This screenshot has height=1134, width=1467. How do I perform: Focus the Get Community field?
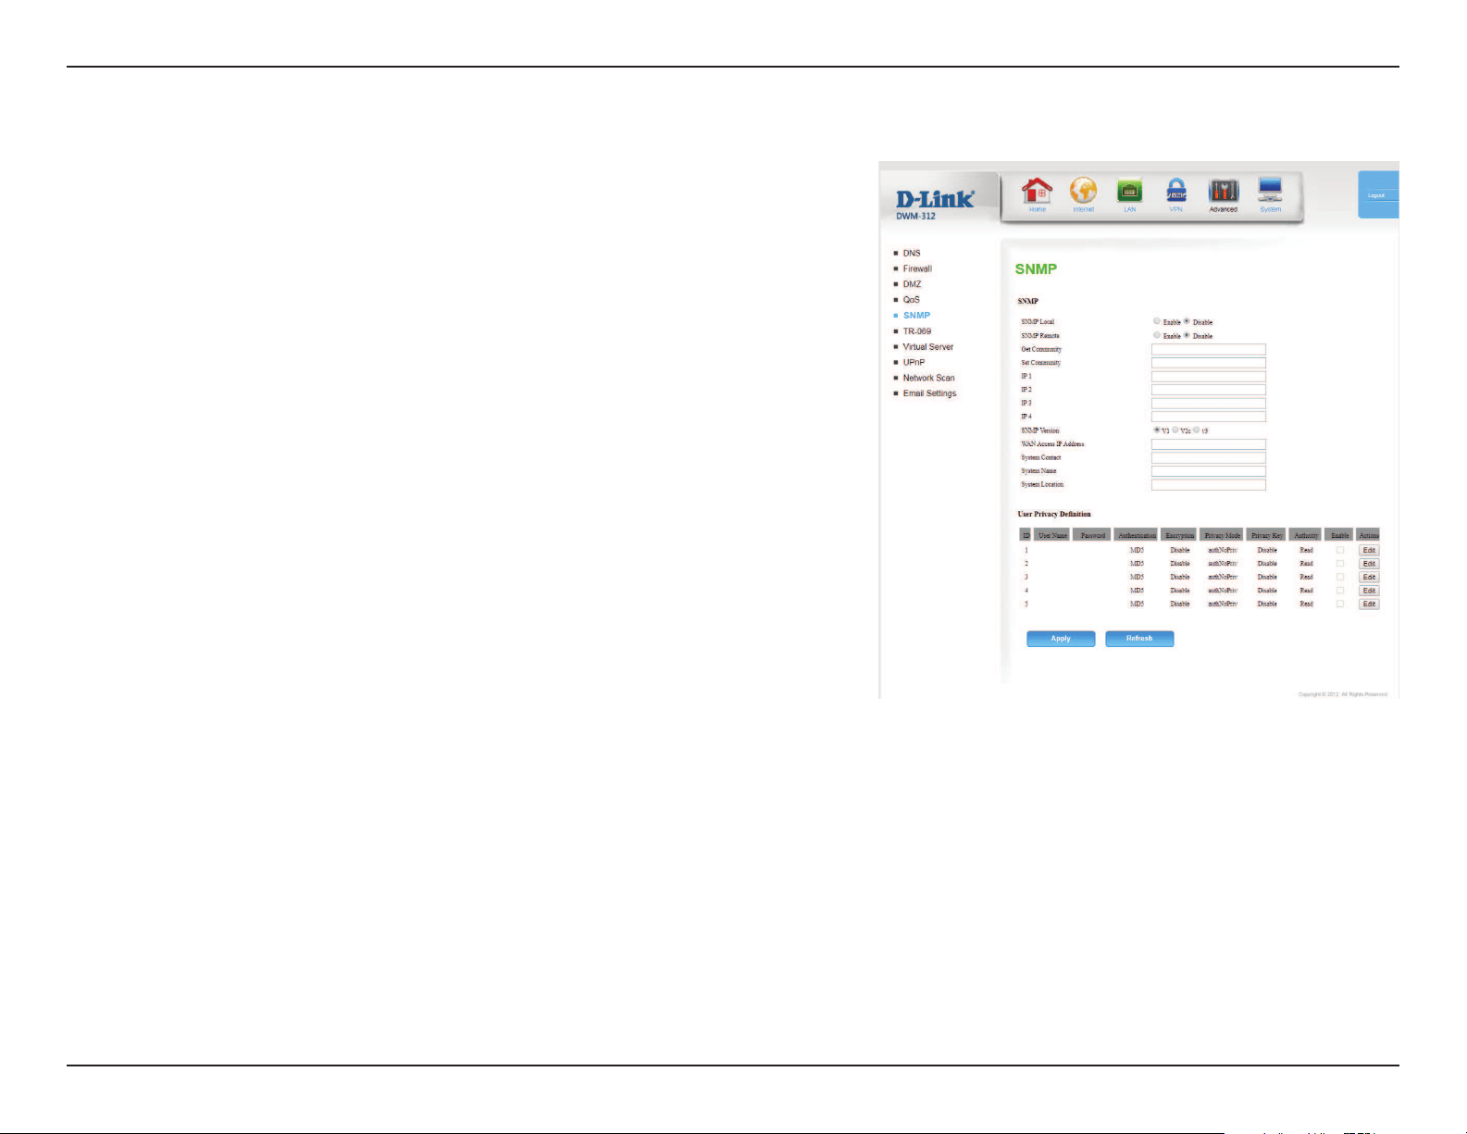click(x=1208, y=349)
